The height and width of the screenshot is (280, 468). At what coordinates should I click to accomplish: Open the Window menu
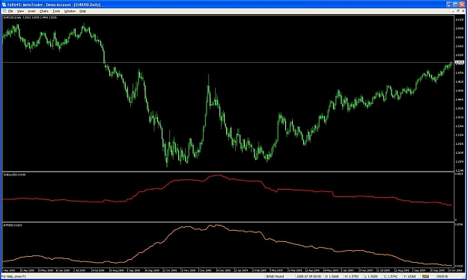pos(70,11)
